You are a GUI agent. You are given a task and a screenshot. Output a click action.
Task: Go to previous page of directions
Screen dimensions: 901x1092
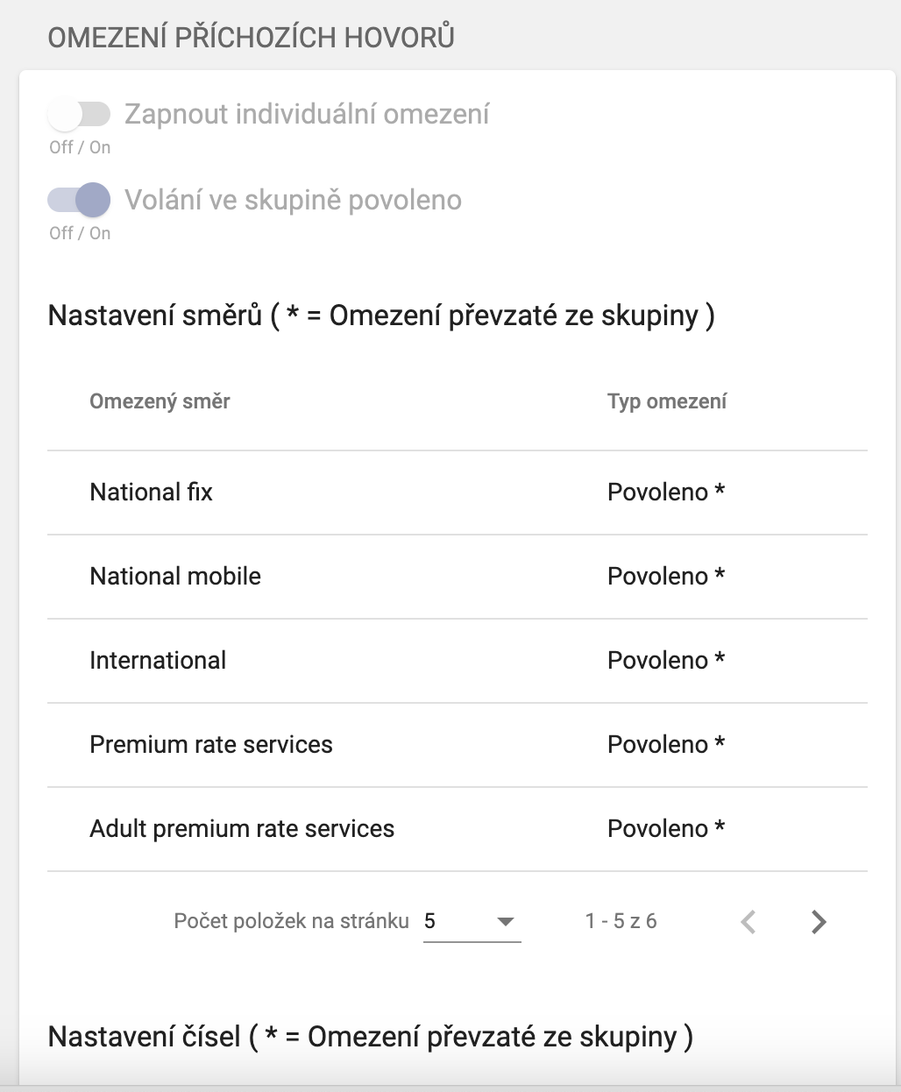coord(748,922)
